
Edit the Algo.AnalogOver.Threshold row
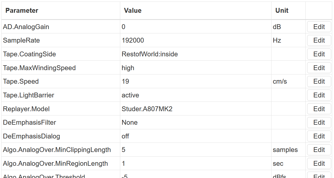[x=319, y=175]
